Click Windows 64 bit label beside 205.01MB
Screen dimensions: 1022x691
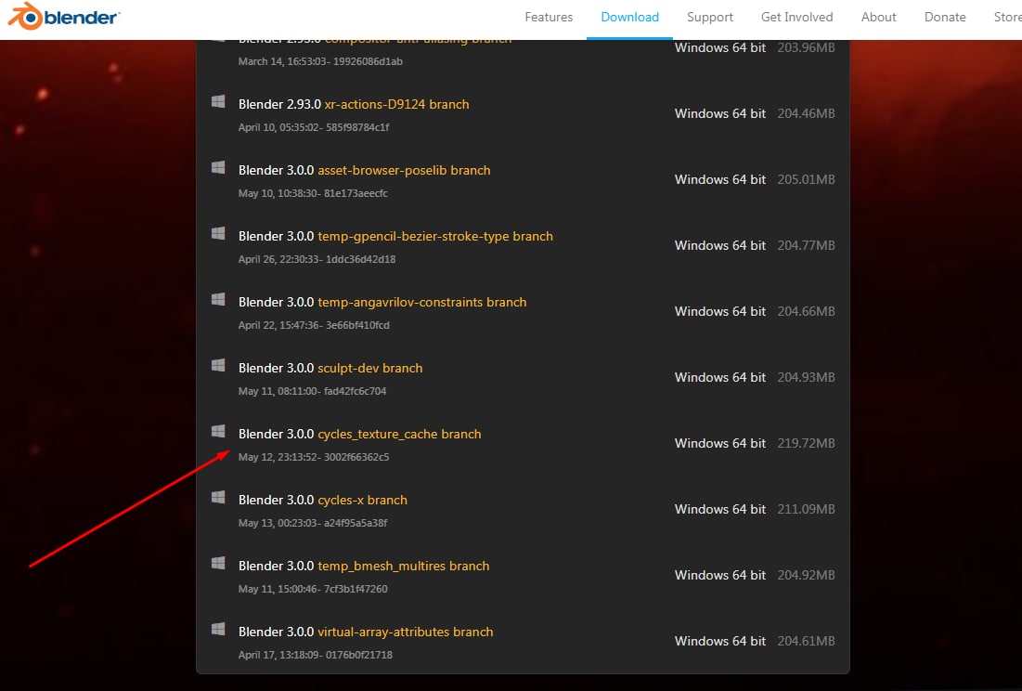pyautogui.click(x=720, y=179)
